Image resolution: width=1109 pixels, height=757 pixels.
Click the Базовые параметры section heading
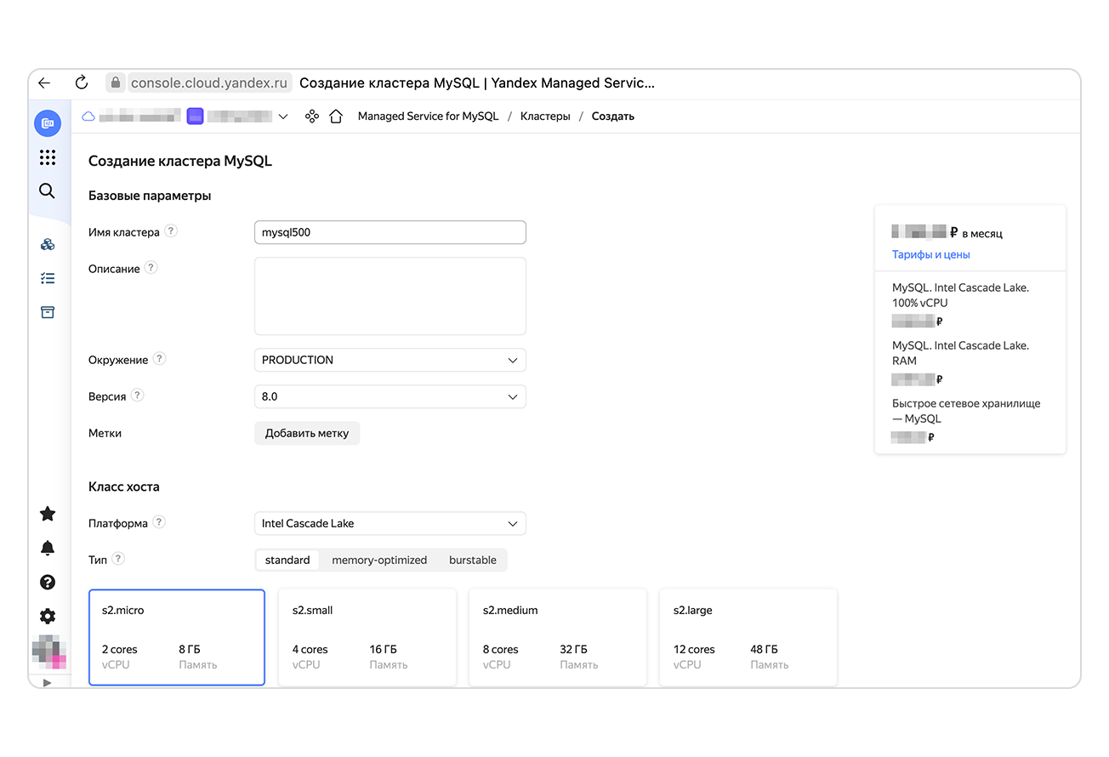[x=150, y=196]
